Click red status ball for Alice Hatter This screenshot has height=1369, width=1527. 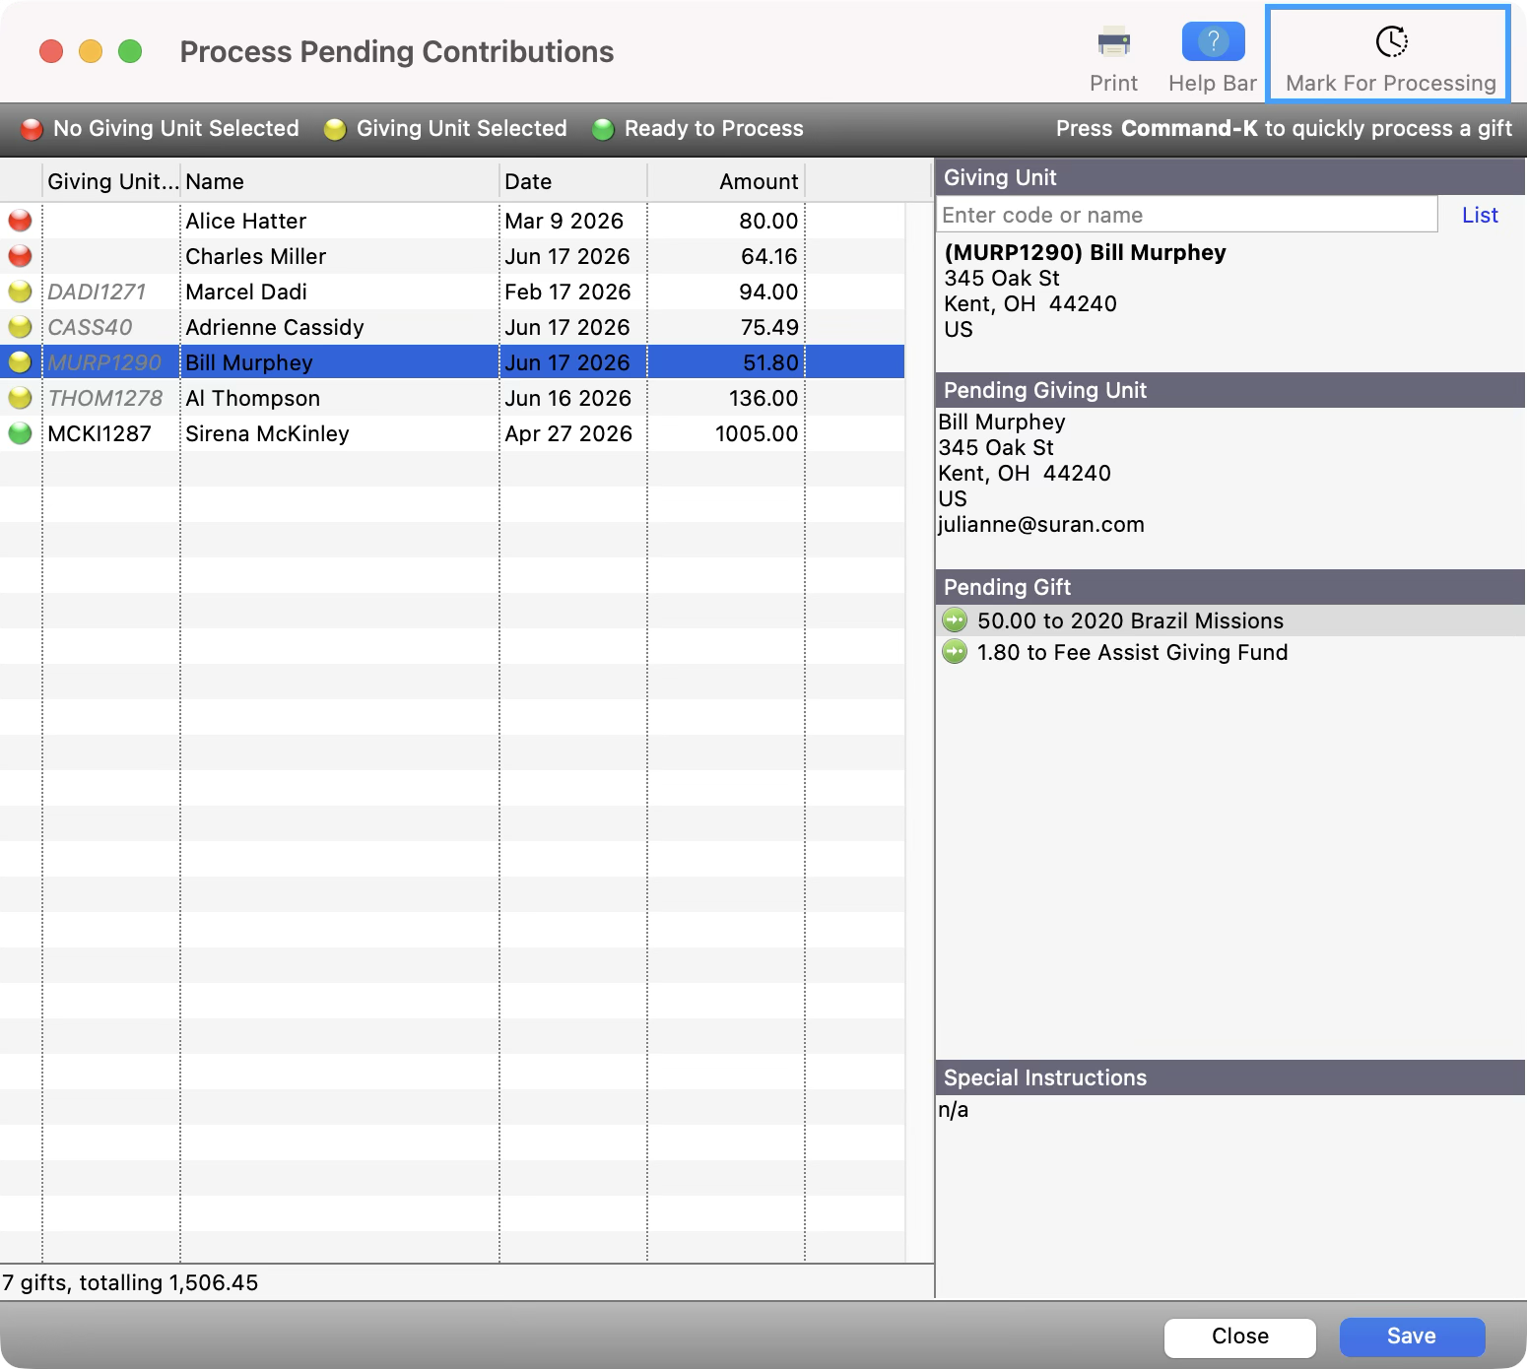coord(20,221)
